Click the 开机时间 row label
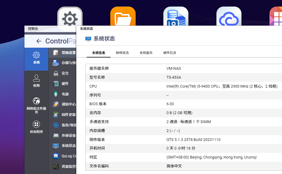The width and height of the screenshot is (282, 174). coord(97,148)
